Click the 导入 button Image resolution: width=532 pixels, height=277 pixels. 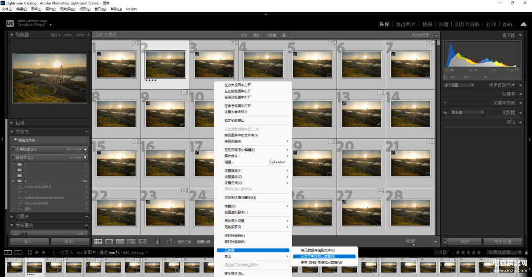pyautogui.click(x=29, y=242)
